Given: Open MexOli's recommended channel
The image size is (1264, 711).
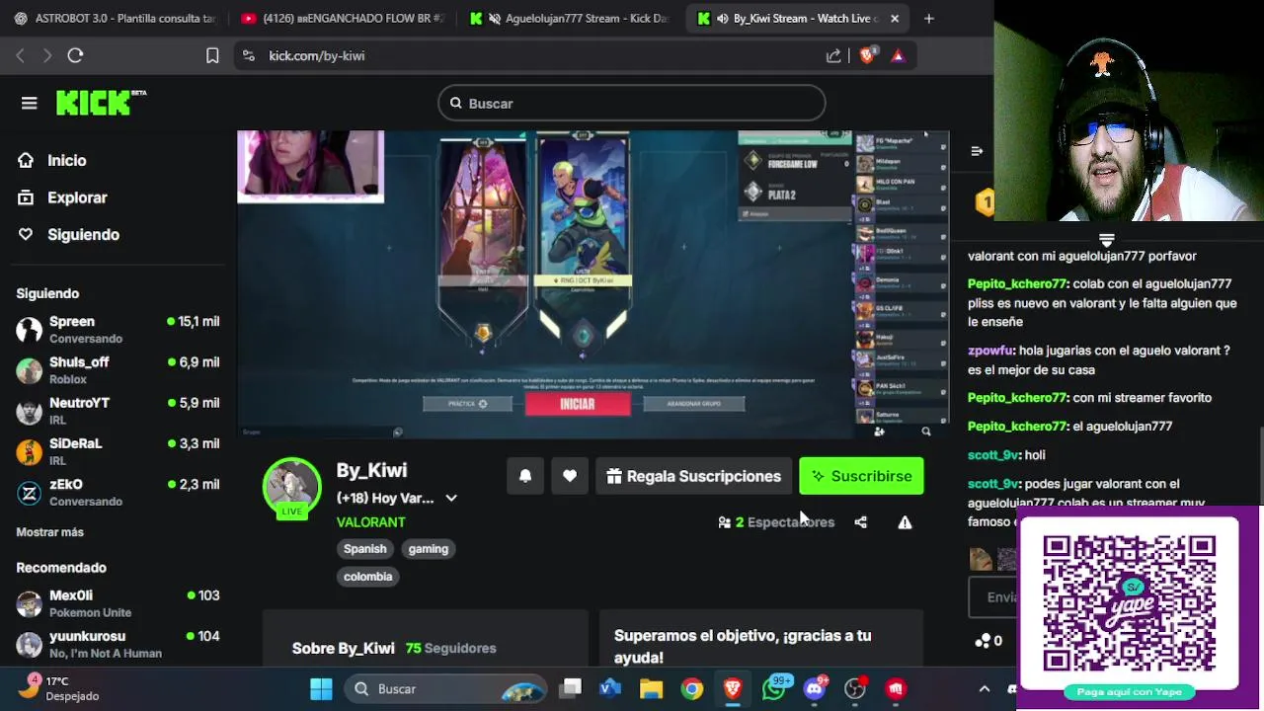Looking at the screenshot, I should tap(118, 603).
